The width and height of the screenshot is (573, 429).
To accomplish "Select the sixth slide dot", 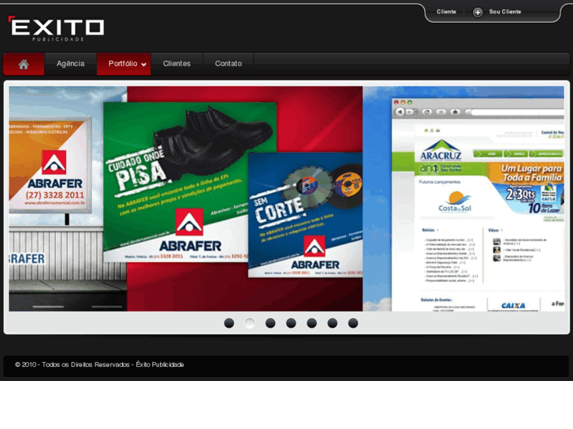I will pos(333,323).
